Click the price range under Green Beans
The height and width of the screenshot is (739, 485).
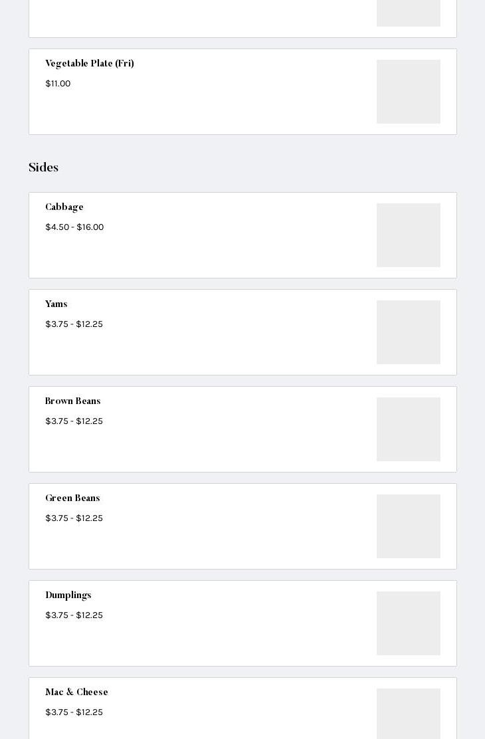[x=74, y=518]
